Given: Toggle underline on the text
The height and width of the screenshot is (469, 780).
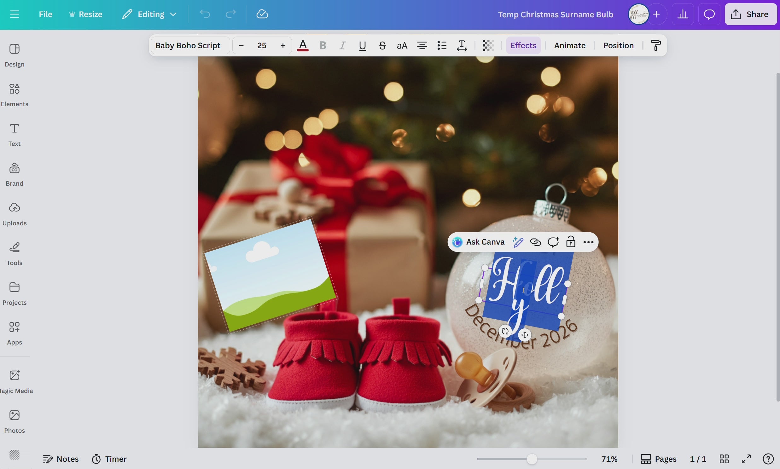Looking at the screenshot, I should coord(362,45).
